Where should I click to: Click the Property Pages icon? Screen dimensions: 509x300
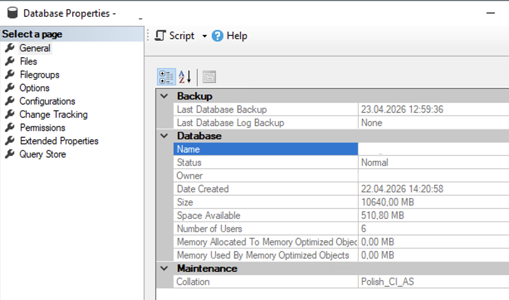(x=210, y=76)
